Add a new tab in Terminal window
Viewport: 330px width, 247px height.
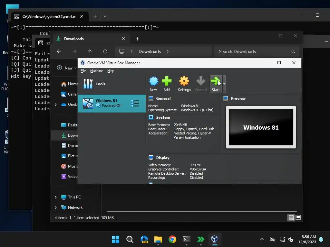click(x=95, y=16)
